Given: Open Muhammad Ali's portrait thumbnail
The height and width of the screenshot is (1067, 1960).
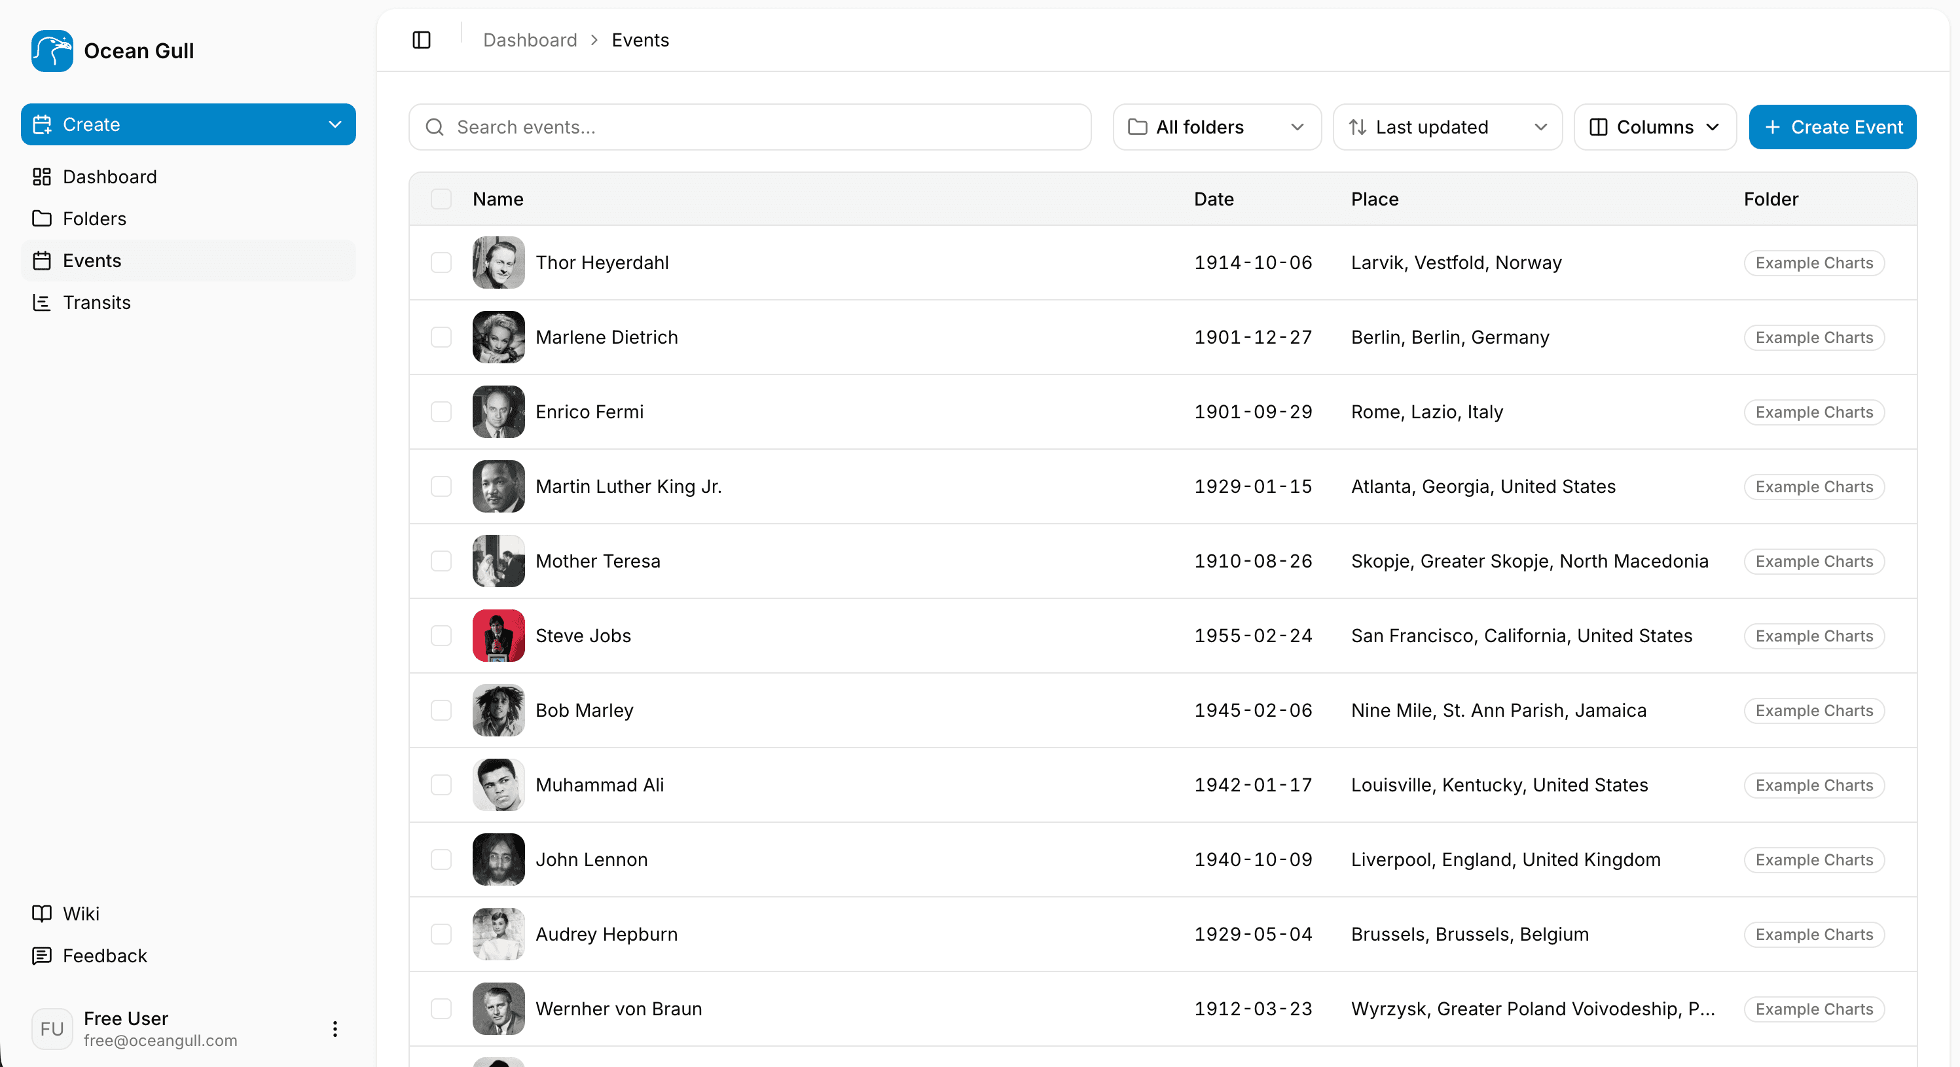Looking at the screenshot, I should click(498, 785).
